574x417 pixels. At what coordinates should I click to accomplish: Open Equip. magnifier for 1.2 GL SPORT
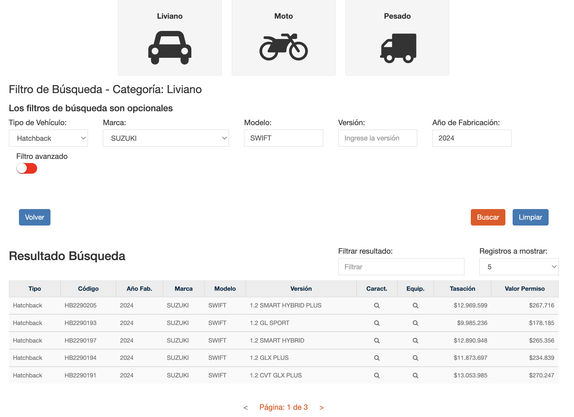415,323
